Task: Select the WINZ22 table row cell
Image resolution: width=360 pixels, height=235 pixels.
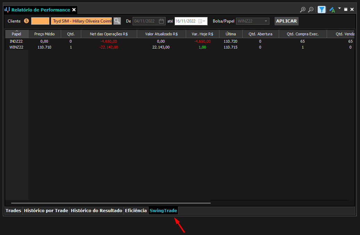Action: (x=16, y=47)
